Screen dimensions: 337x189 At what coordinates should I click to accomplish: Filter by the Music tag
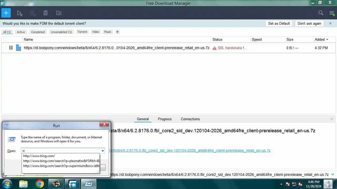tap(108, 32)
